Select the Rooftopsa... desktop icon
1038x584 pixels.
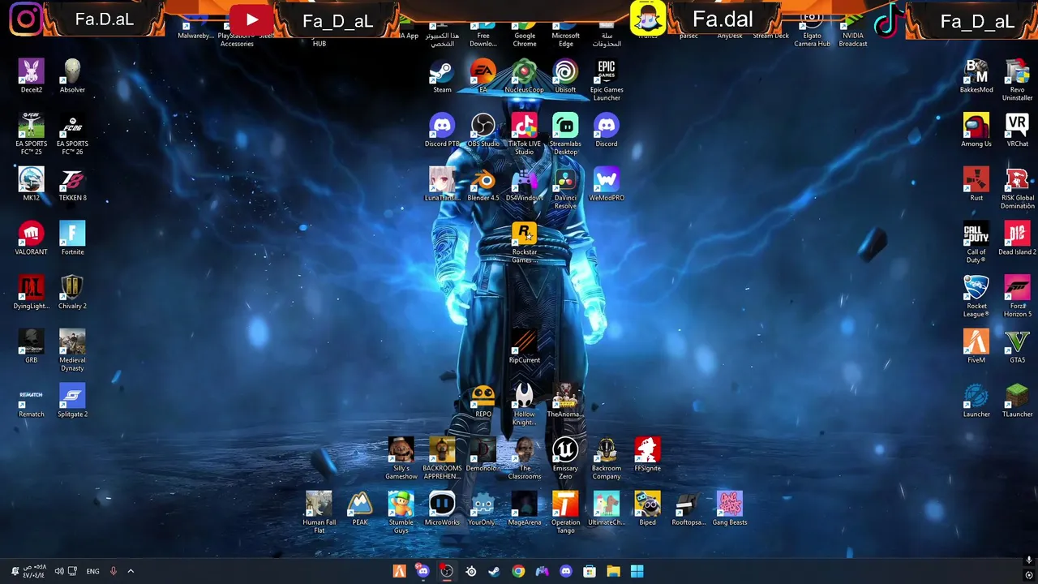pos(688,509)
